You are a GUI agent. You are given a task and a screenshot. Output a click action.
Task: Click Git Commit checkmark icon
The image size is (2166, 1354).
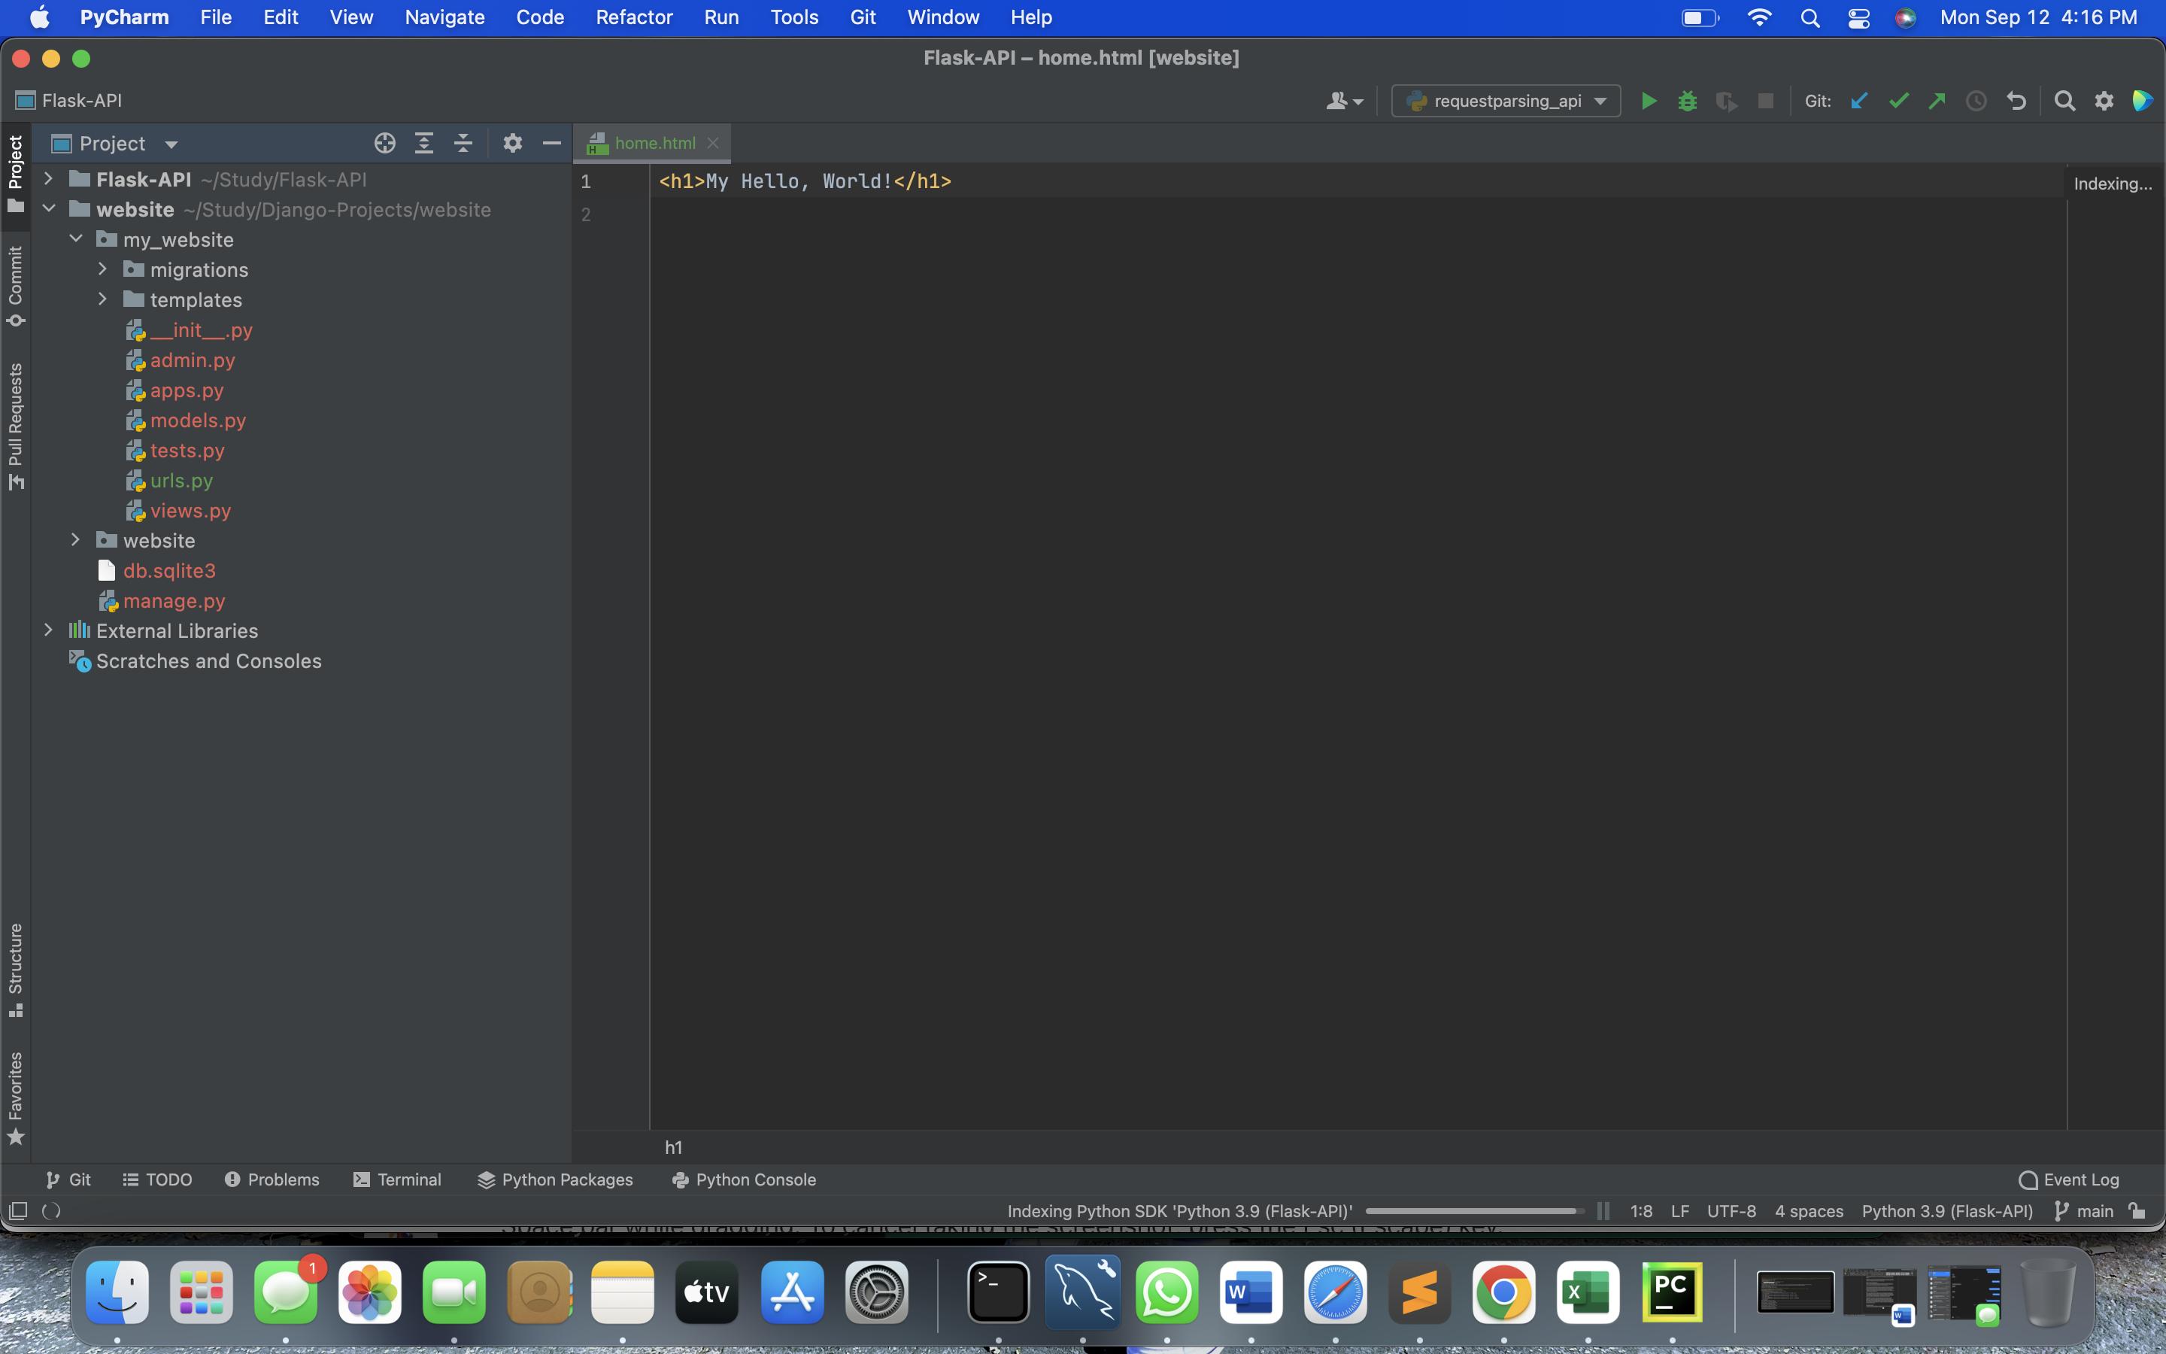coord(1898,102)
